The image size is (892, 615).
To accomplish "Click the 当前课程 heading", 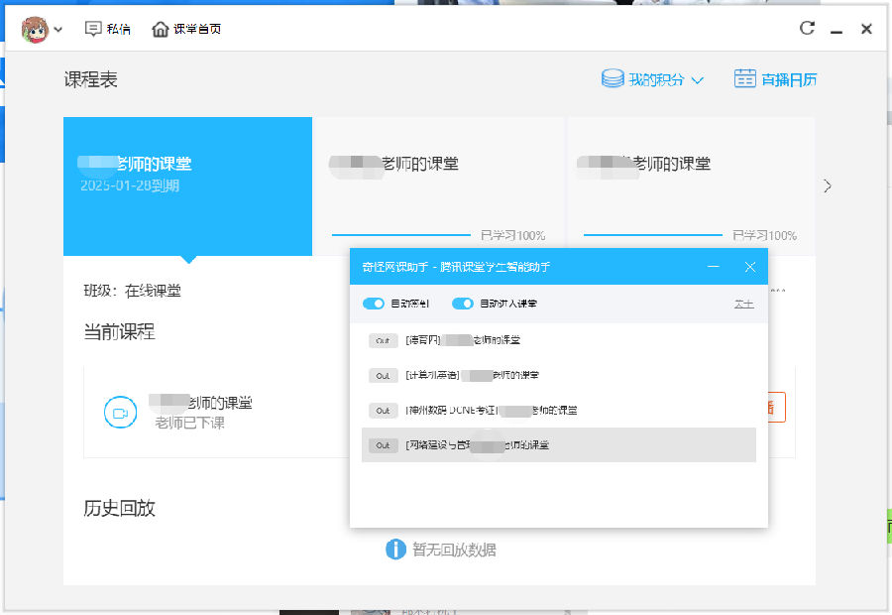I will pyautogui.click(x=120, y=332).
